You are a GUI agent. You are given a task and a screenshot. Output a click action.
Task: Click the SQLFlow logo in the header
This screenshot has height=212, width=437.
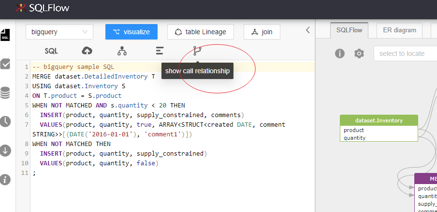click(x=43, y=8)
